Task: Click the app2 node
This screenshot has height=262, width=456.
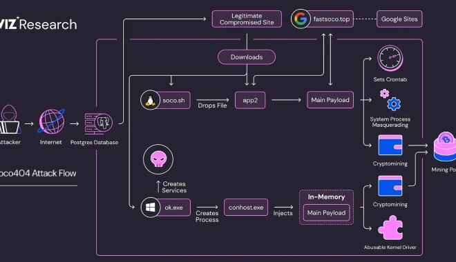Action: 250,101
